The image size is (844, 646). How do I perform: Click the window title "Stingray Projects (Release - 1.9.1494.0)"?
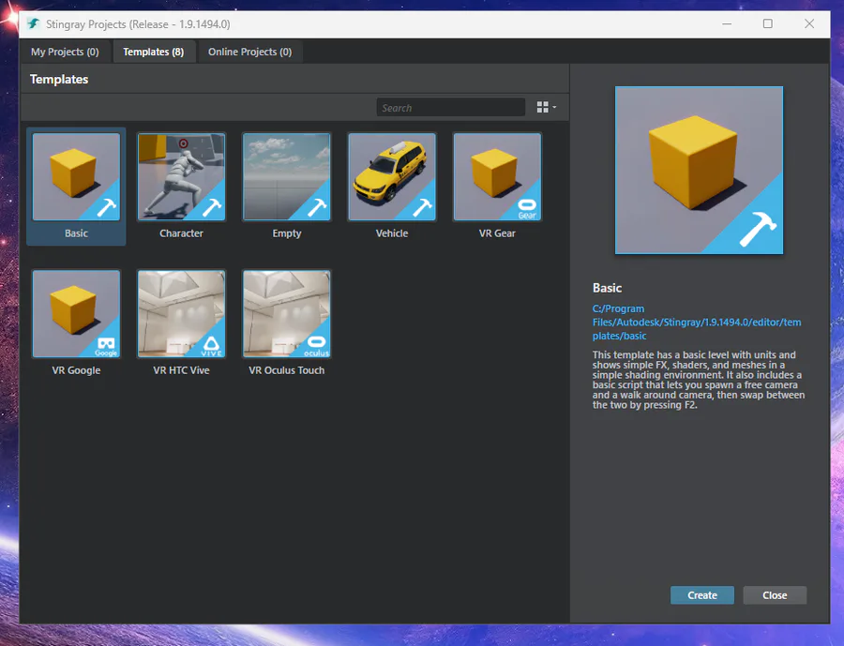(x=138, y=24)
